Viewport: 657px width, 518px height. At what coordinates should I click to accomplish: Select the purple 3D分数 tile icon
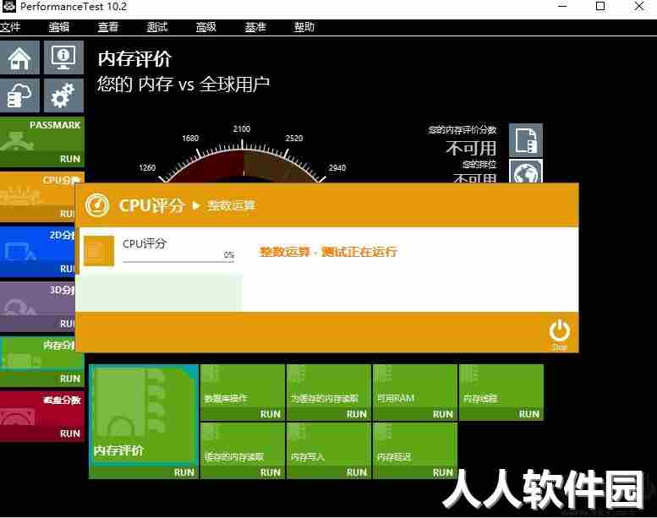19,307
